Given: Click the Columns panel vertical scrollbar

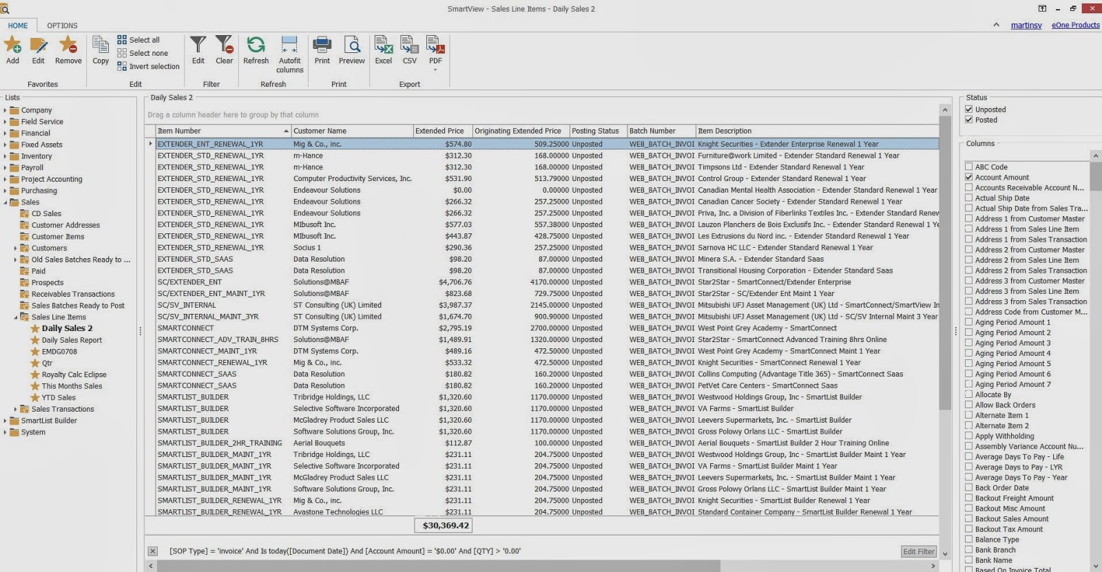Looking at the screenshot, I should 1095,177.
